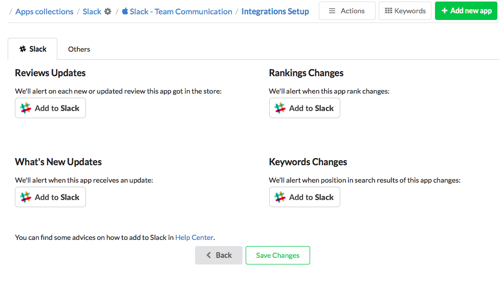501x287 pixels.
Task: Click the grid icon on Keywords button
Action: pos(388,11)
